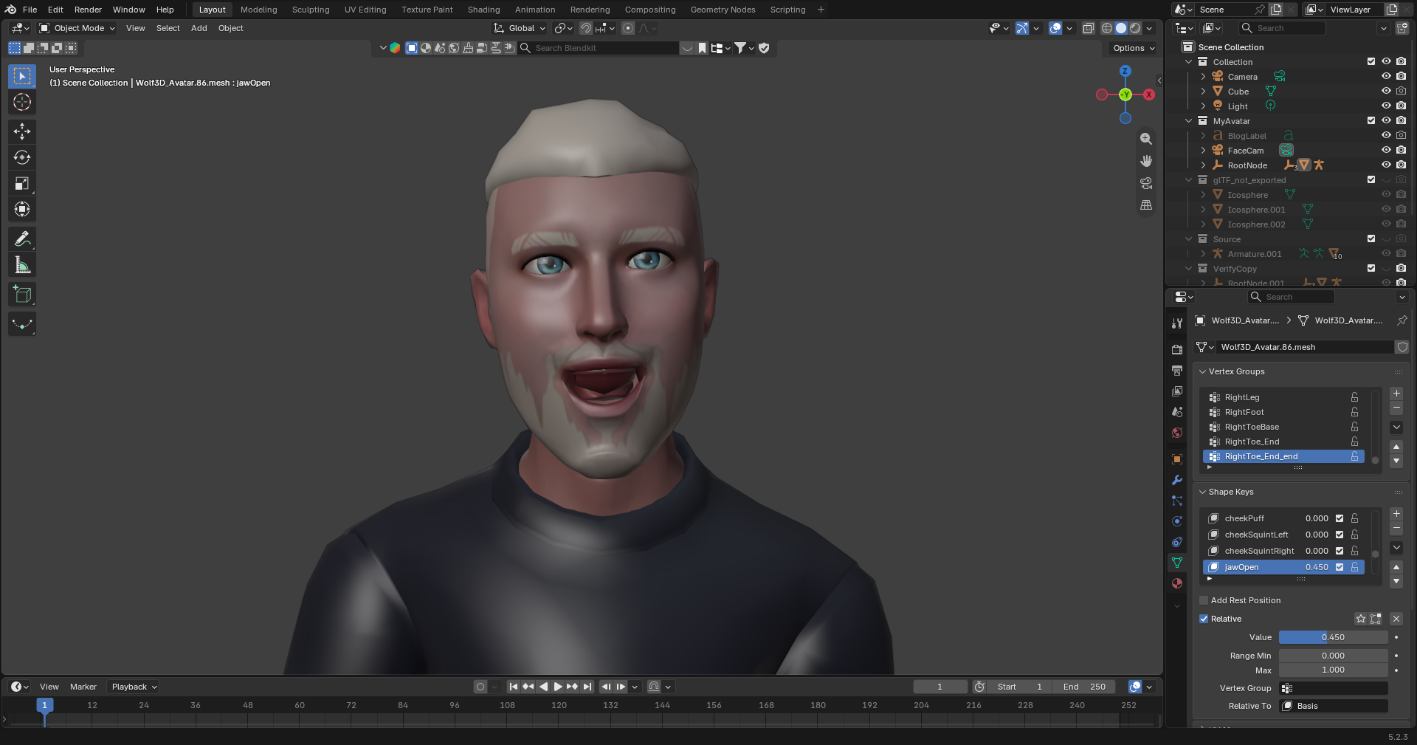Activate the Move tool
The width and height of the screenshot is (1417, 745).
coord(22,131)
